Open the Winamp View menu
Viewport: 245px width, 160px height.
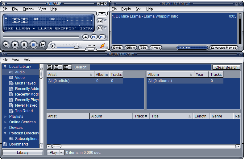click(42, 9)
